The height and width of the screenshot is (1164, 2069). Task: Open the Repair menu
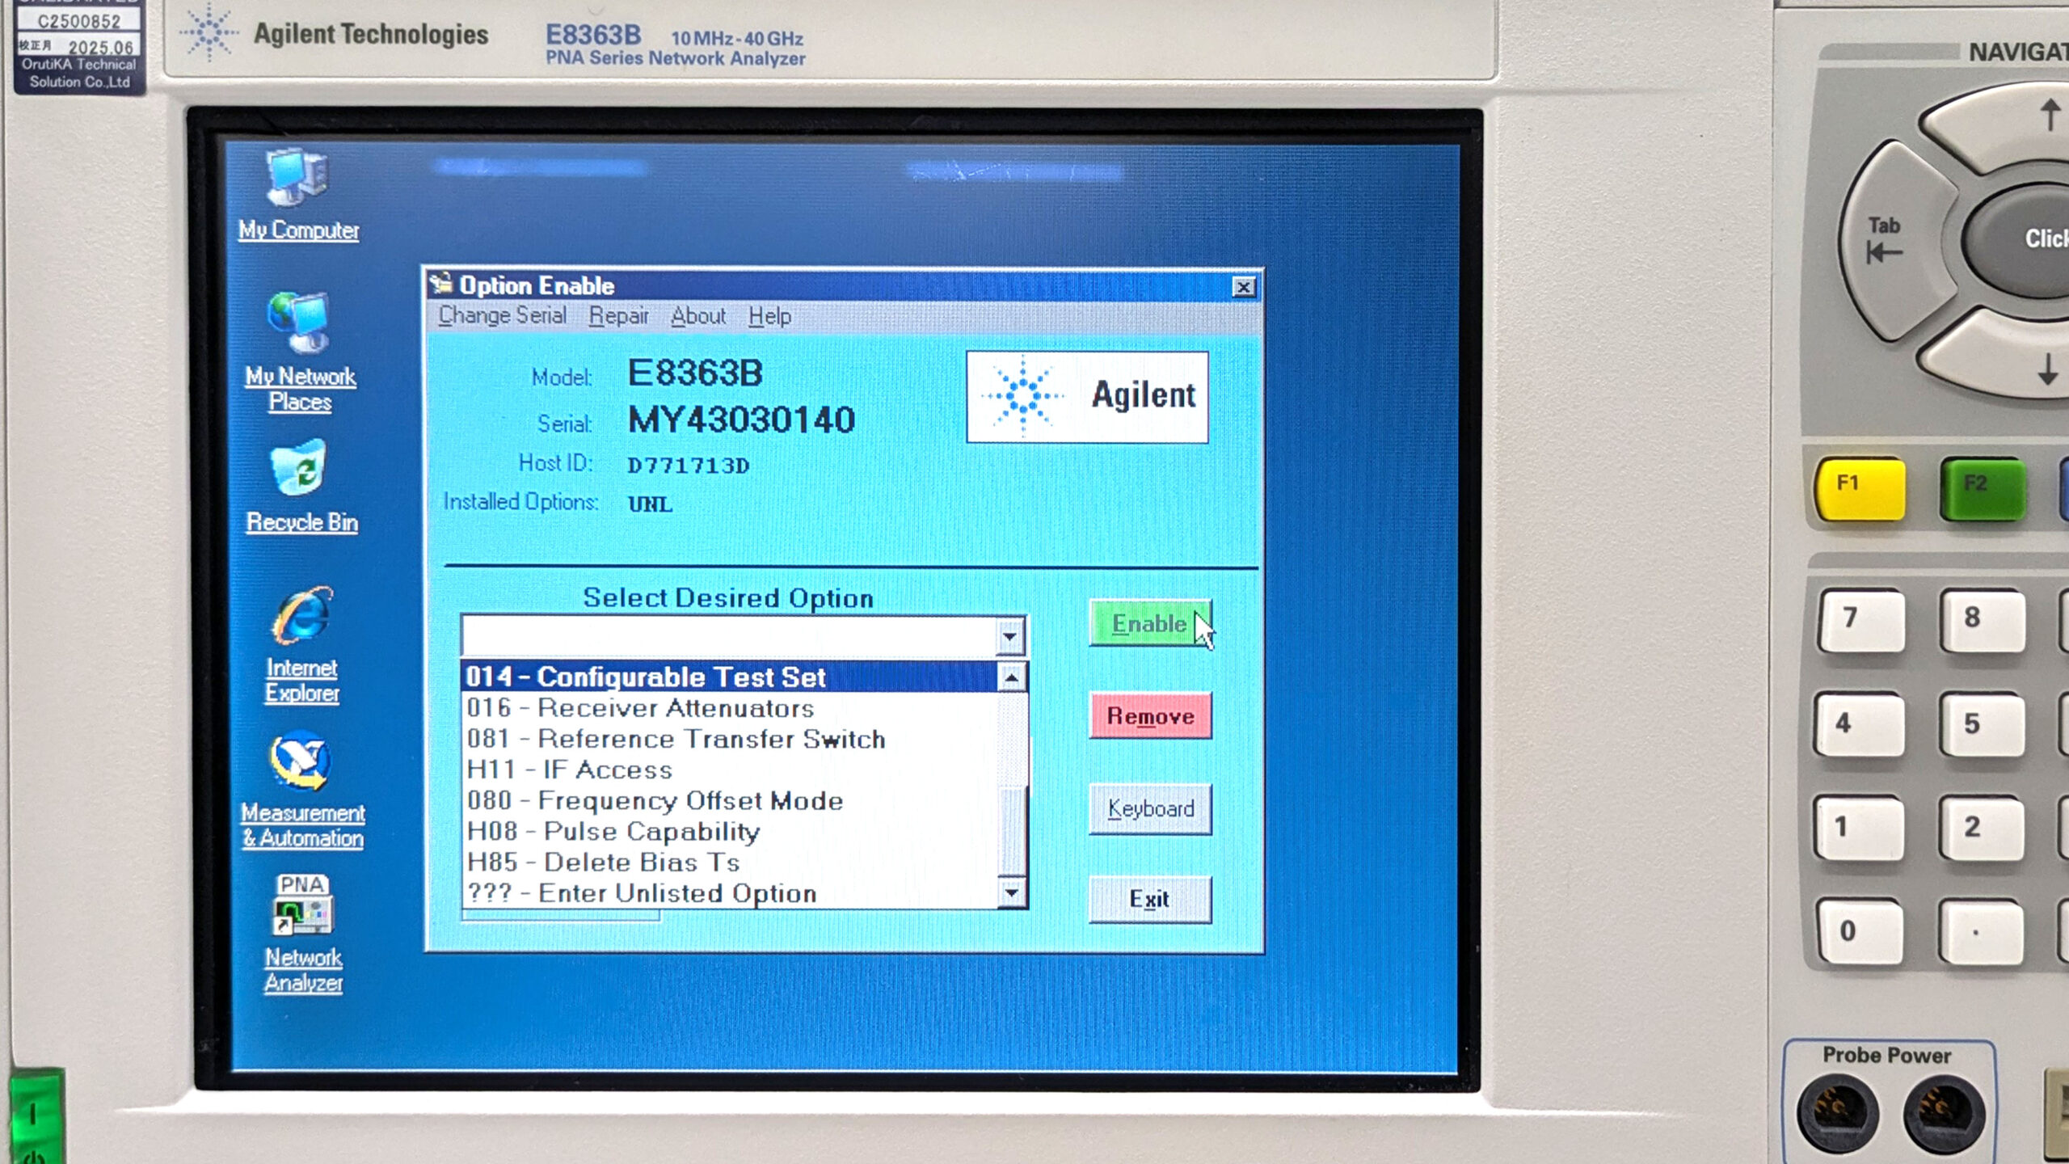point(618,316)
